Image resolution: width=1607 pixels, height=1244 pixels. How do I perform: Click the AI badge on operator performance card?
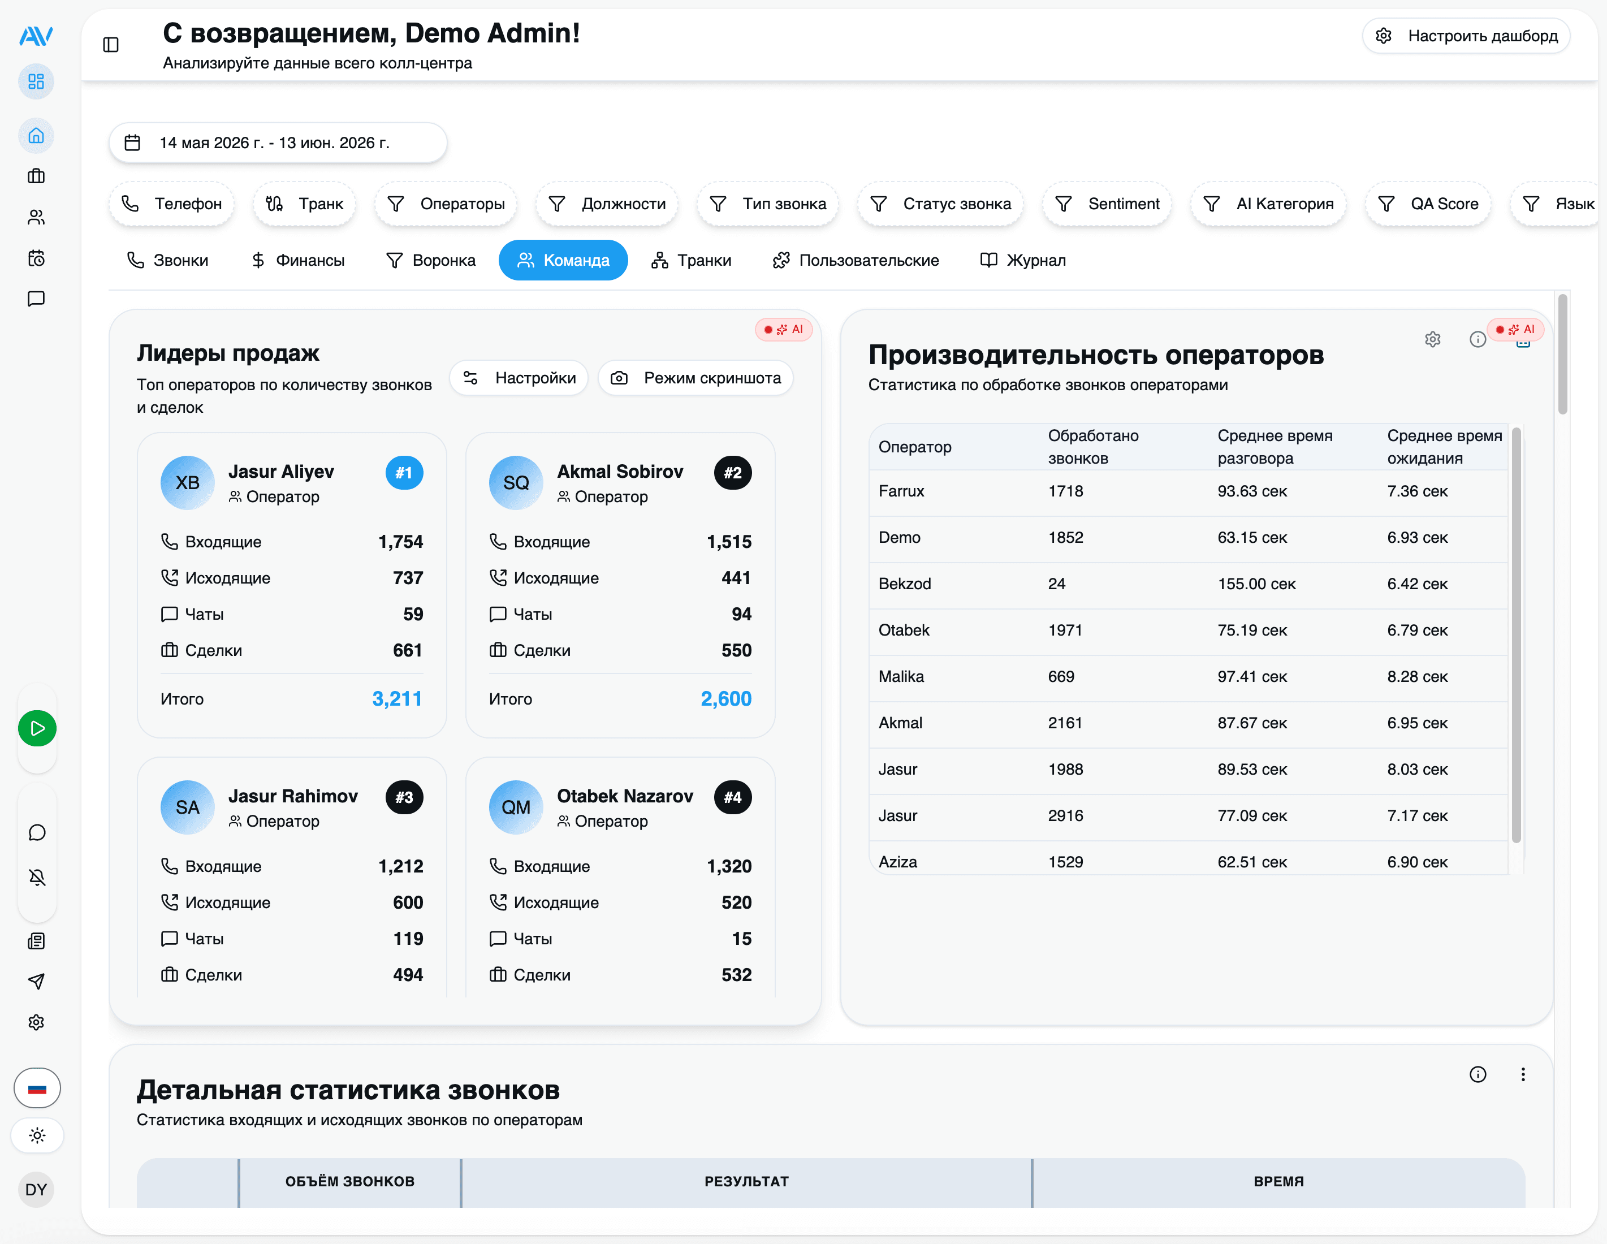coord(1516,330)
